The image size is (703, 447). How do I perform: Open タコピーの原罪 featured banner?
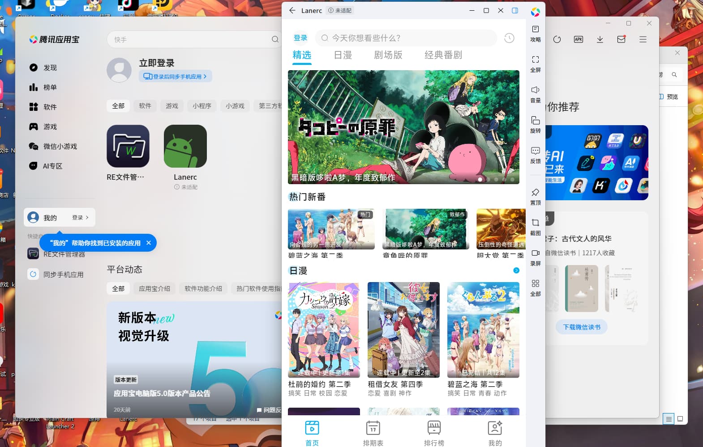(403, 127)
